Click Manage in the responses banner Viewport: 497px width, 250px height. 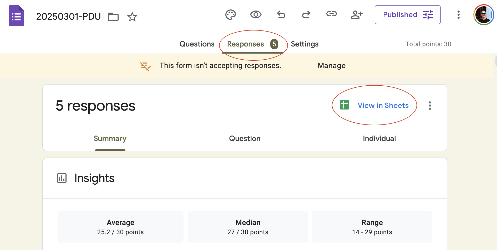[332, 65]
